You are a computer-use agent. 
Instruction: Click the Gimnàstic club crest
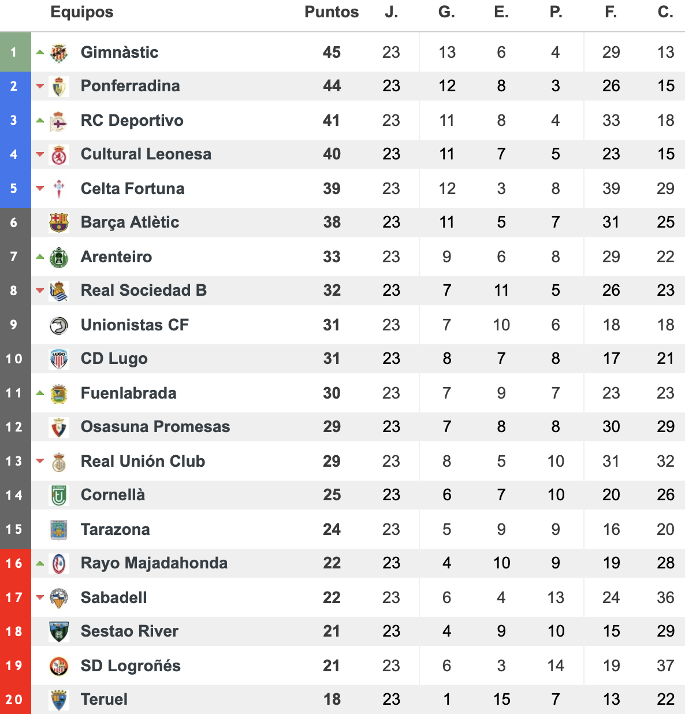click(x=59, y=53)
